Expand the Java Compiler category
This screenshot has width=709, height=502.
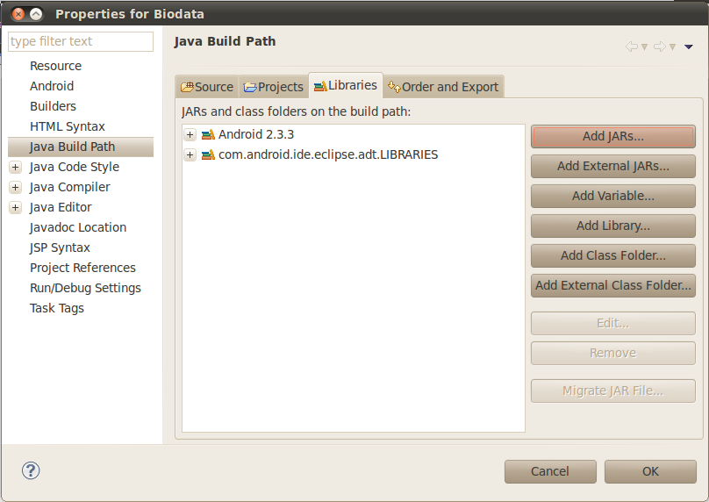(x=15, y=187)
